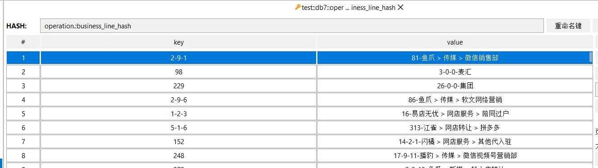Select value 17-9-11-播豹 > 传媒 > 微信视频号营销部
The width and height of the screenshot is (598, 168).
[x=455, y=155]
